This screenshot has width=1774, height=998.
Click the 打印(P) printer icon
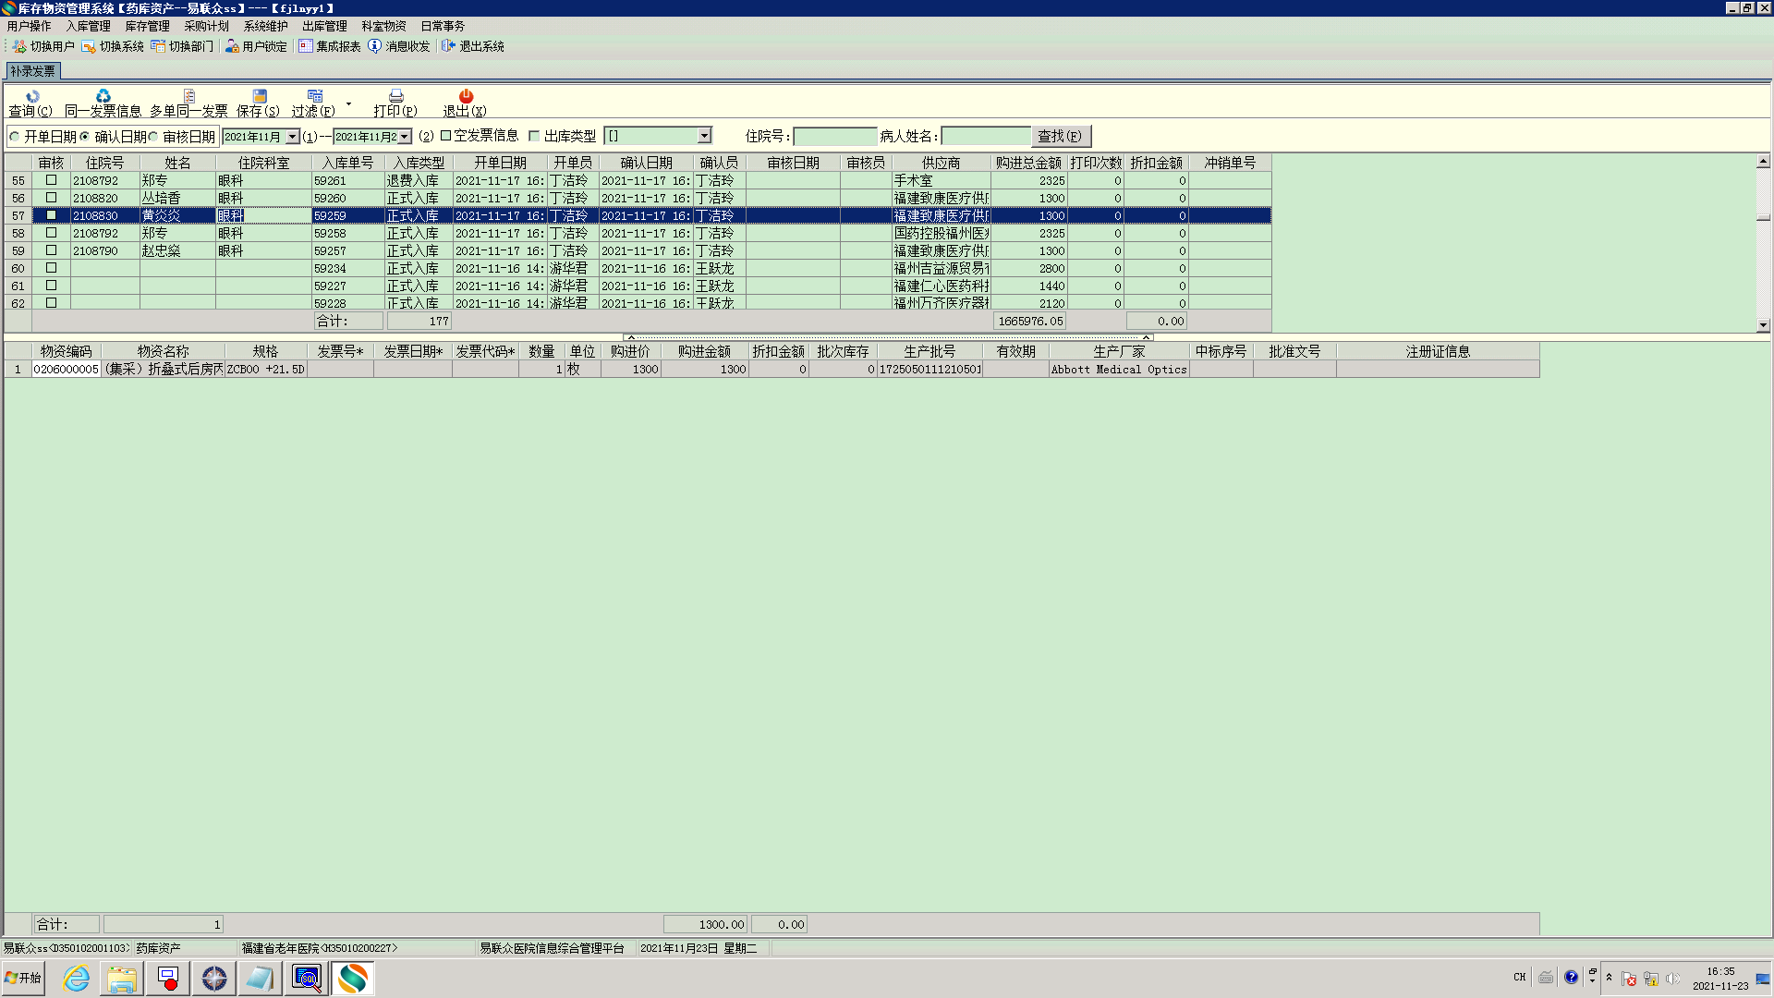(x=395, y=96)
